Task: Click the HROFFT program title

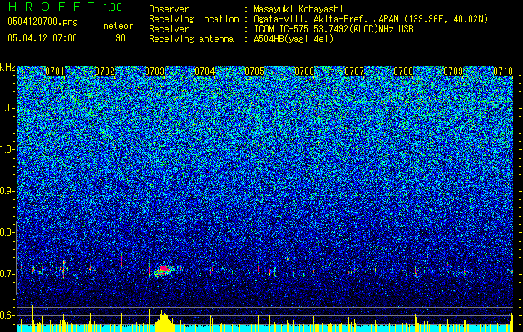Action: [52, 7]
